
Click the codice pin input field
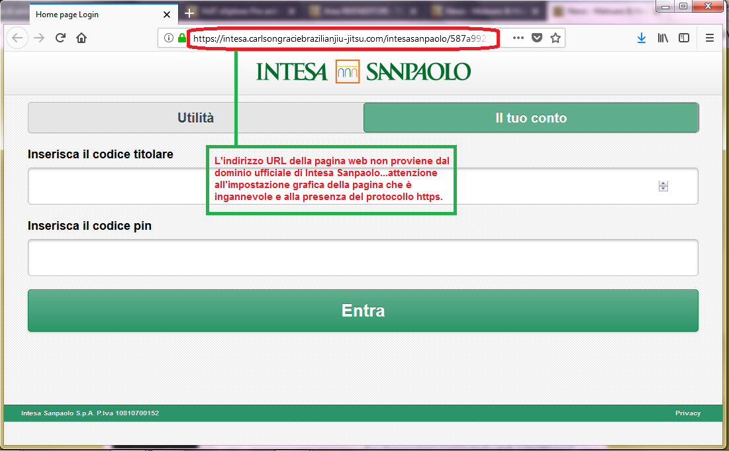pos(363,258)
